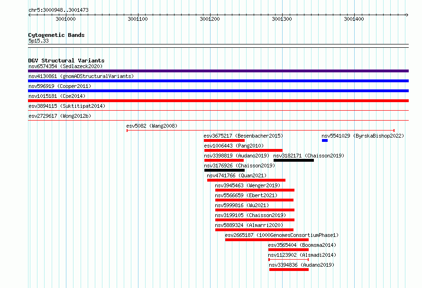Select the red nsv3199105 variant bar
This screenshot has width=422, height=288.
tap(255, 220)
